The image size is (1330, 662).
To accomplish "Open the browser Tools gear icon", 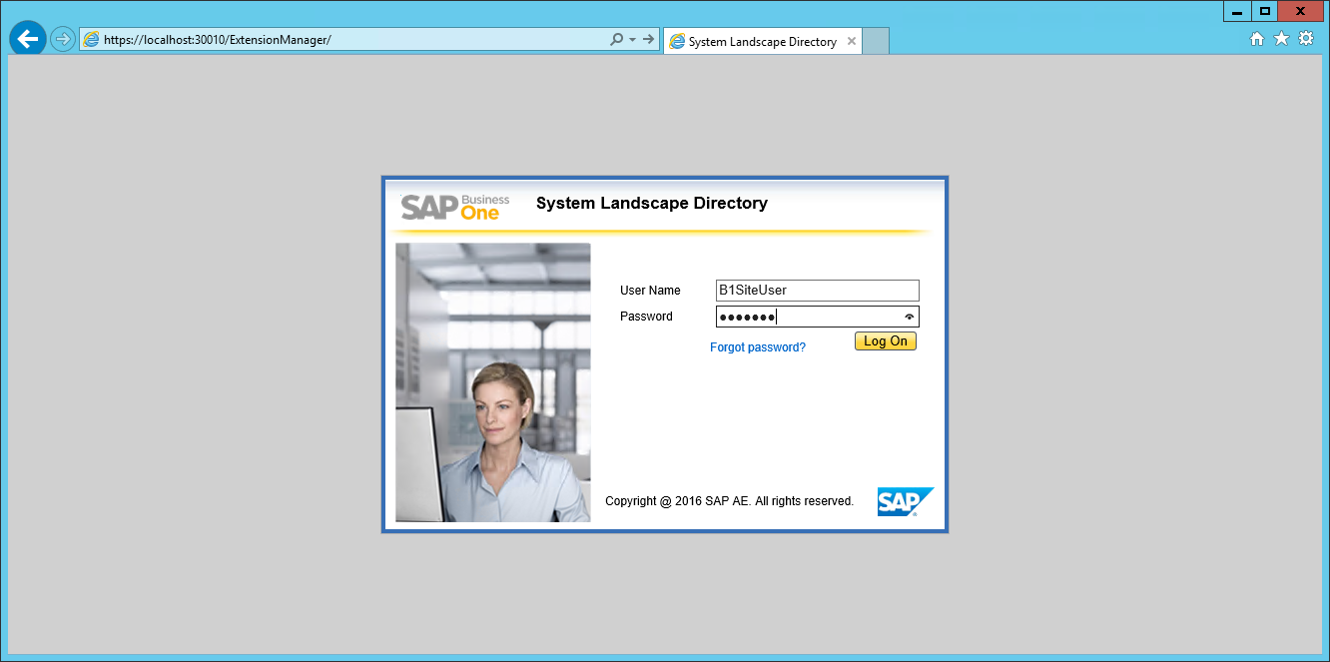I will click(x=1305, y=39).
